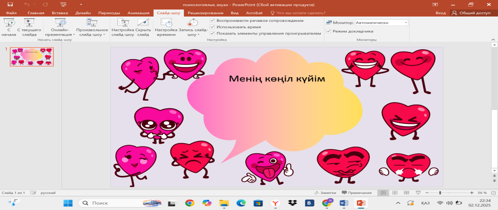498x210 pixels.
Task: Open Google Chrome from taskbar
Action: click(x=190, y=203)
